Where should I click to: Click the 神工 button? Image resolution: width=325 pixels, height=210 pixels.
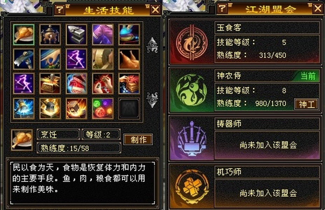[x=306, y=104]
